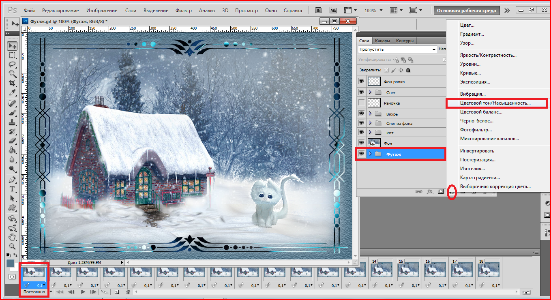
Task: Click Основная рабочая среда workspace button
Action: click(467, 11)
